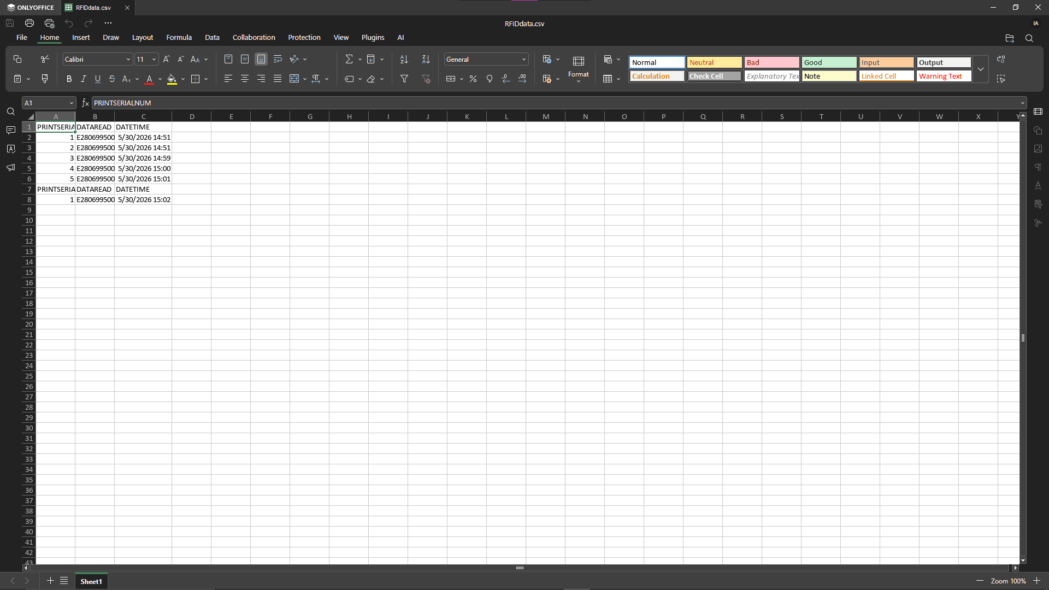The image size is (1049, 590).
Task: Toggle Bold formatting
Action: (69, 79)
